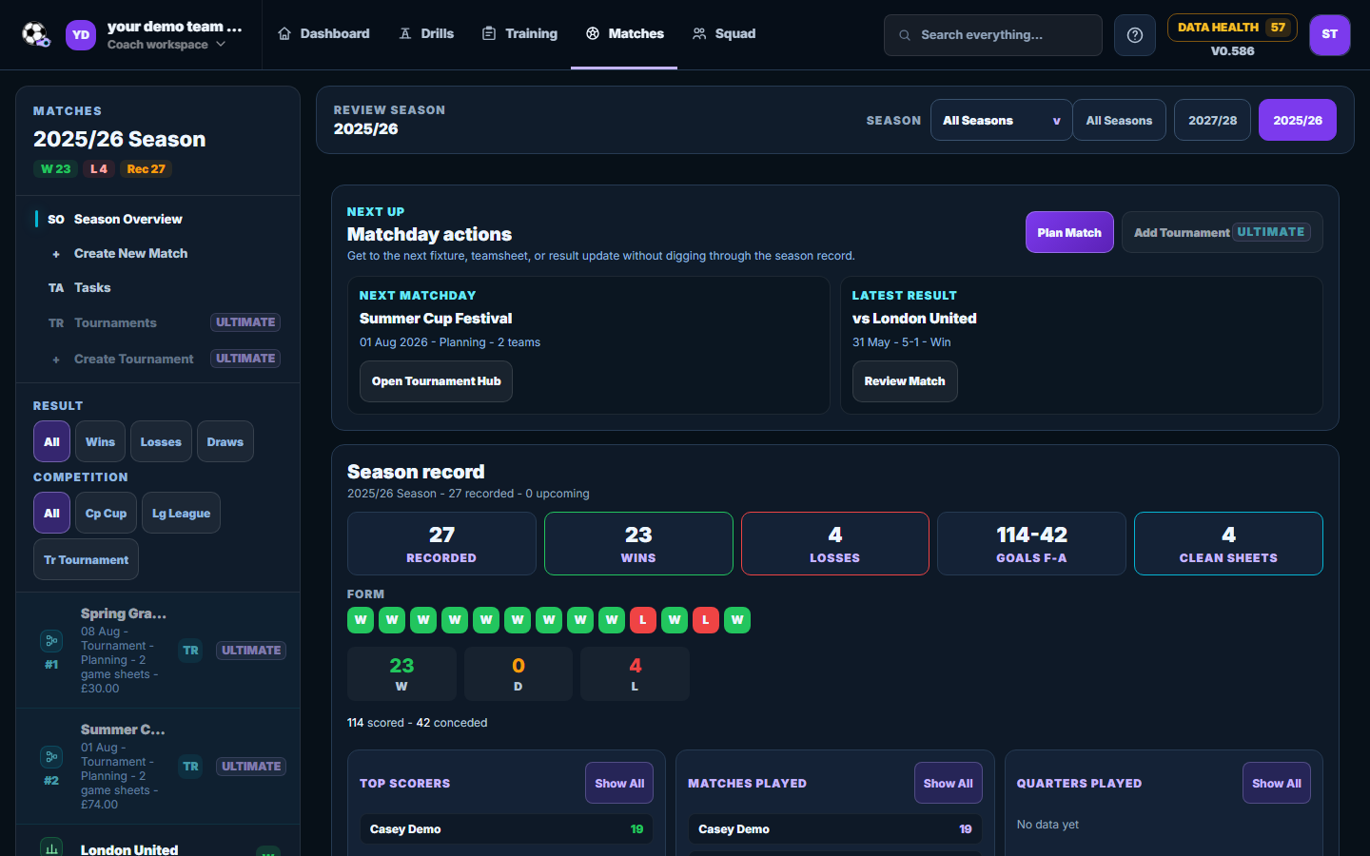This screenshot has height=856, width=1370.
Task: Select the Matches tab
Action: pos(625,33)
